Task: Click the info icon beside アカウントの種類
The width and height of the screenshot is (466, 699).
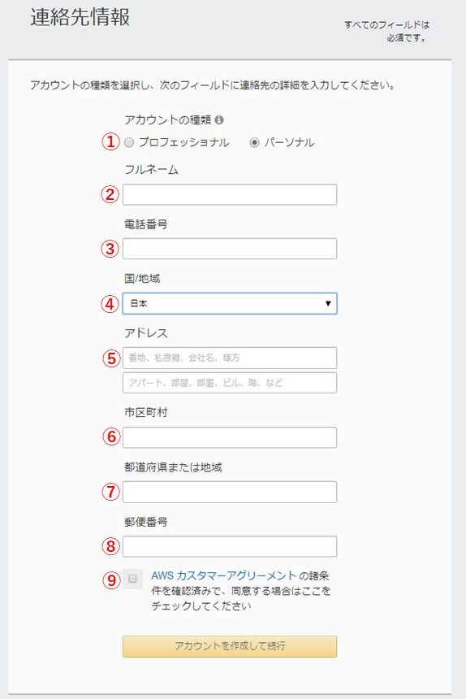Action: [219, 120]
